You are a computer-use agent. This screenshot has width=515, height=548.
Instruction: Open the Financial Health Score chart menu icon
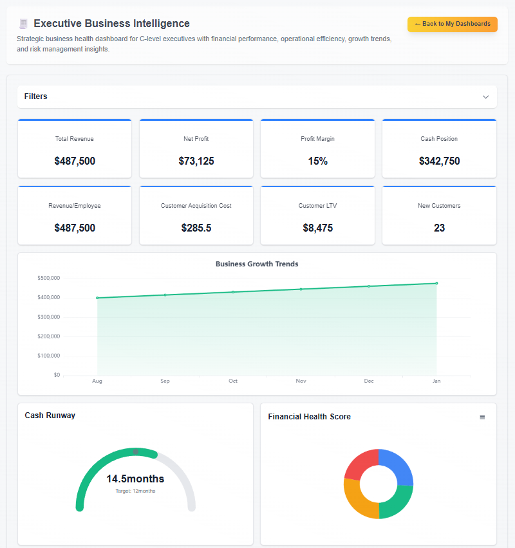click(482, 417)
